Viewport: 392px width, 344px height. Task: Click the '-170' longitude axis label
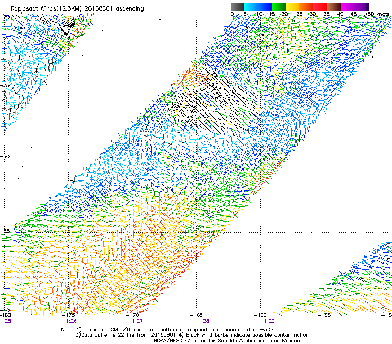pyautogui.click(x=133, y=315)
